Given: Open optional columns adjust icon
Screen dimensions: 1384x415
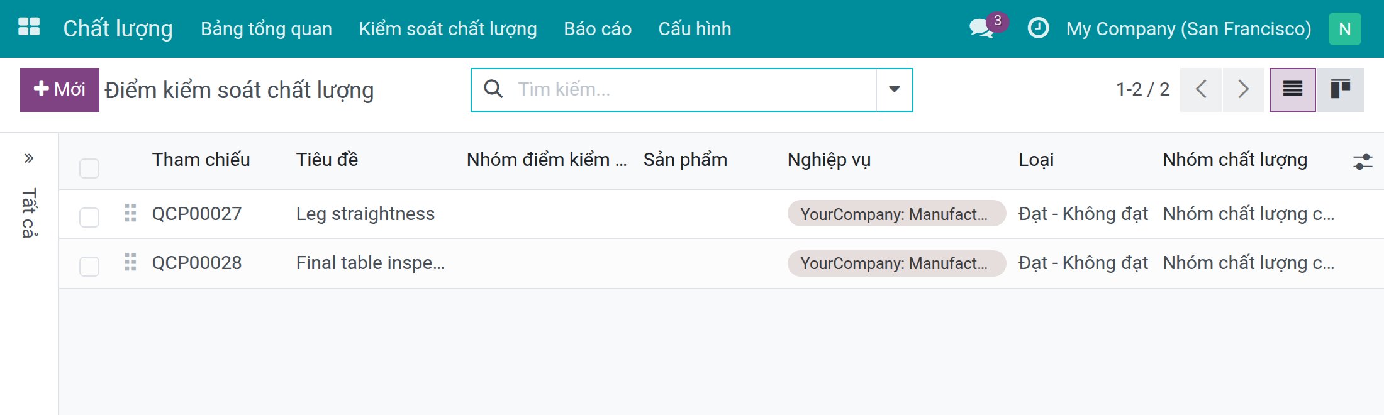Looking at the screenshot, I should pos(1363,162).
